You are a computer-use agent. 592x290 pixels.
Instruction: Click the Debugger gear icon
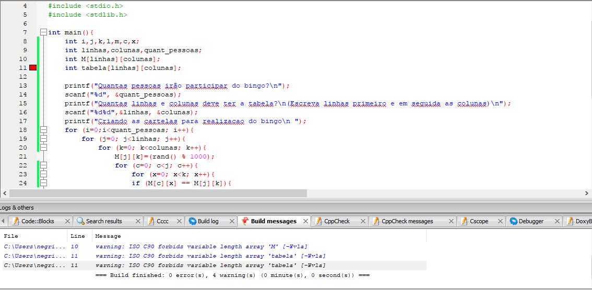click(514, 221)
